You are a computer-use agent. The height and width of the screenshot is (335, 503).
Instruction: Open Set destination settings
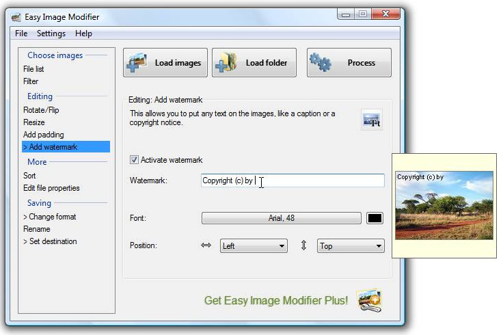(50, 241)
